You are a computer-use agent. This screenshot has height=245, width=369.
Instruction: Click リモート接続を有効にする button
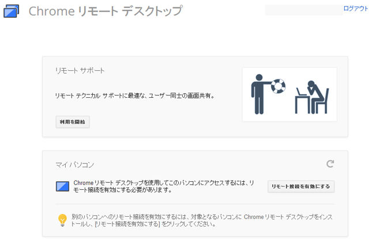(301, 186)
